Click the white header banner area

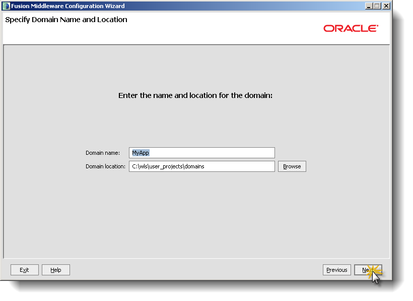tap(201, 35)
